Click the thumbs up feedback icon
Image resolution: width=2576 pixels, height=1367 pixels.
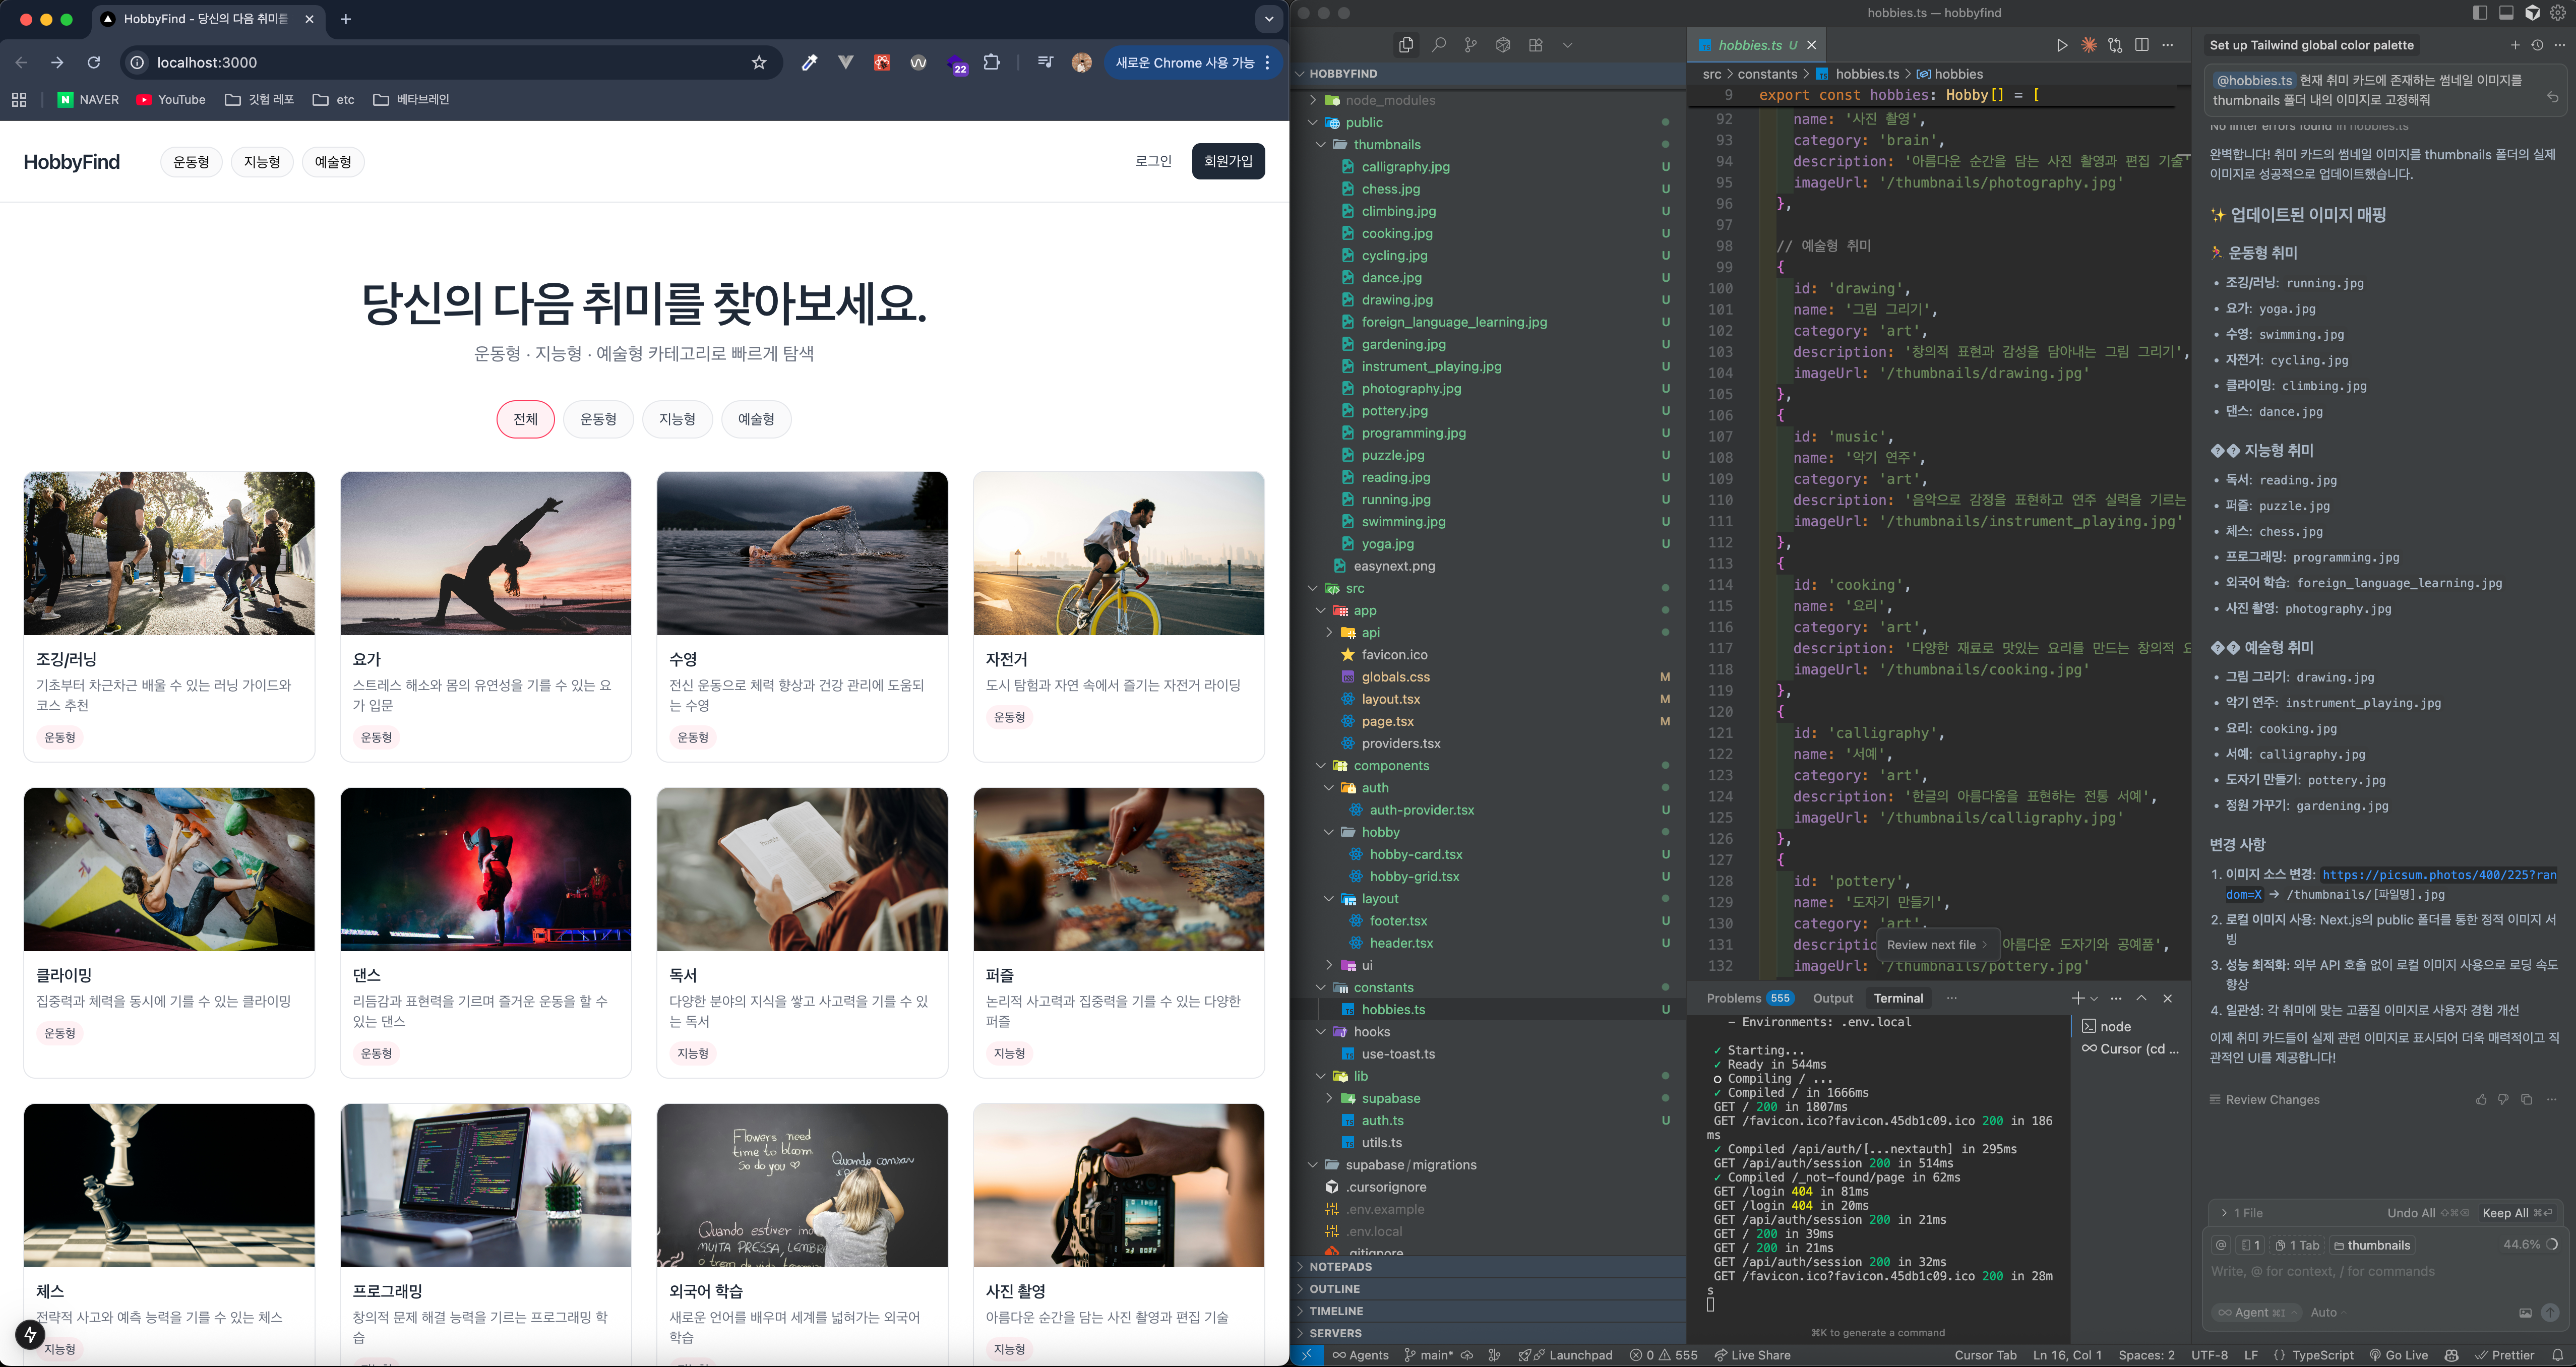pos(2481,1099)
